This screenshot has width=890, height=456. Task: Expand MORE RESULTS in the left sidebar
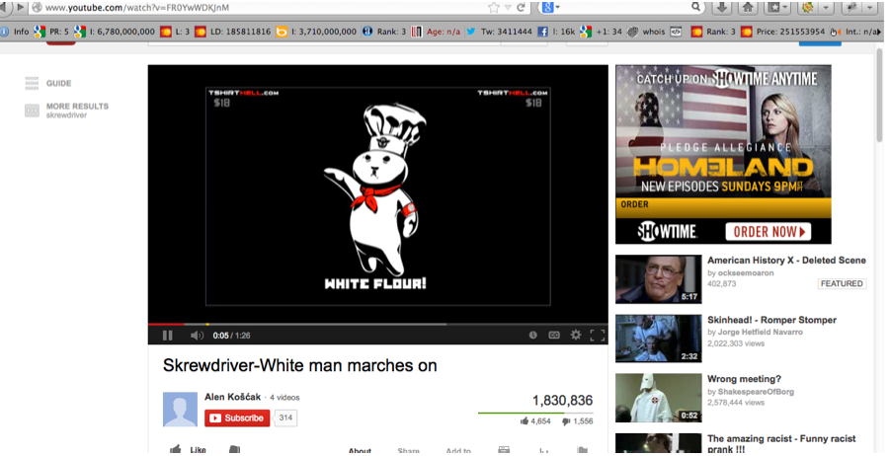(76, 107)
